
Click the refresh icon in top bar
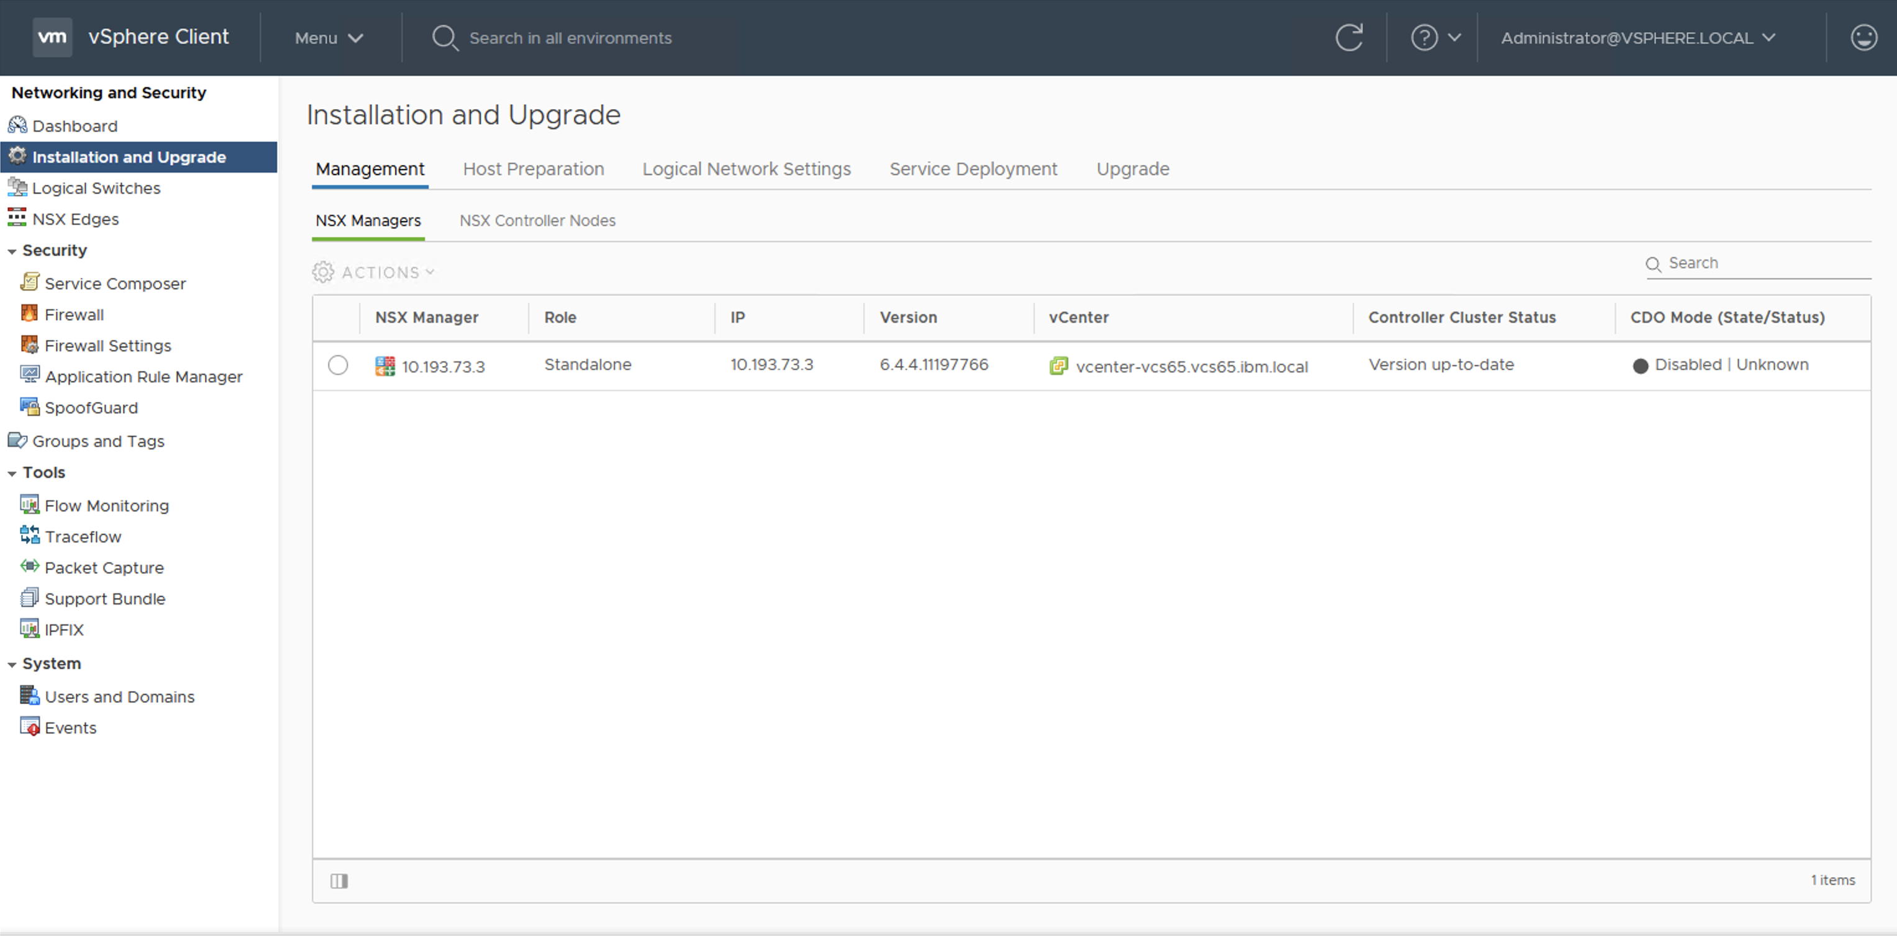tap(1349, 37)
